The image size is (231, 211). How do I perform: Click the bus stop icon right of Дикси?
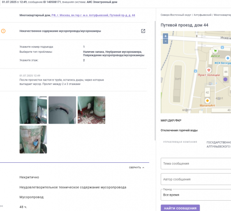[222, 47]
